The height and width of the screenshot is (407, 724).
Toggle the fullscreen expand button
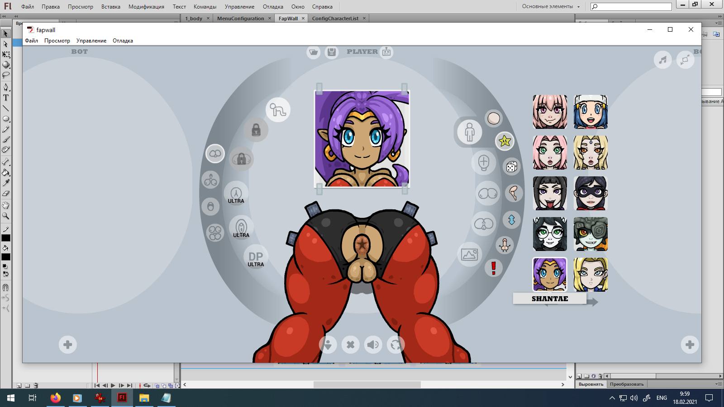[x=686, y=60]
